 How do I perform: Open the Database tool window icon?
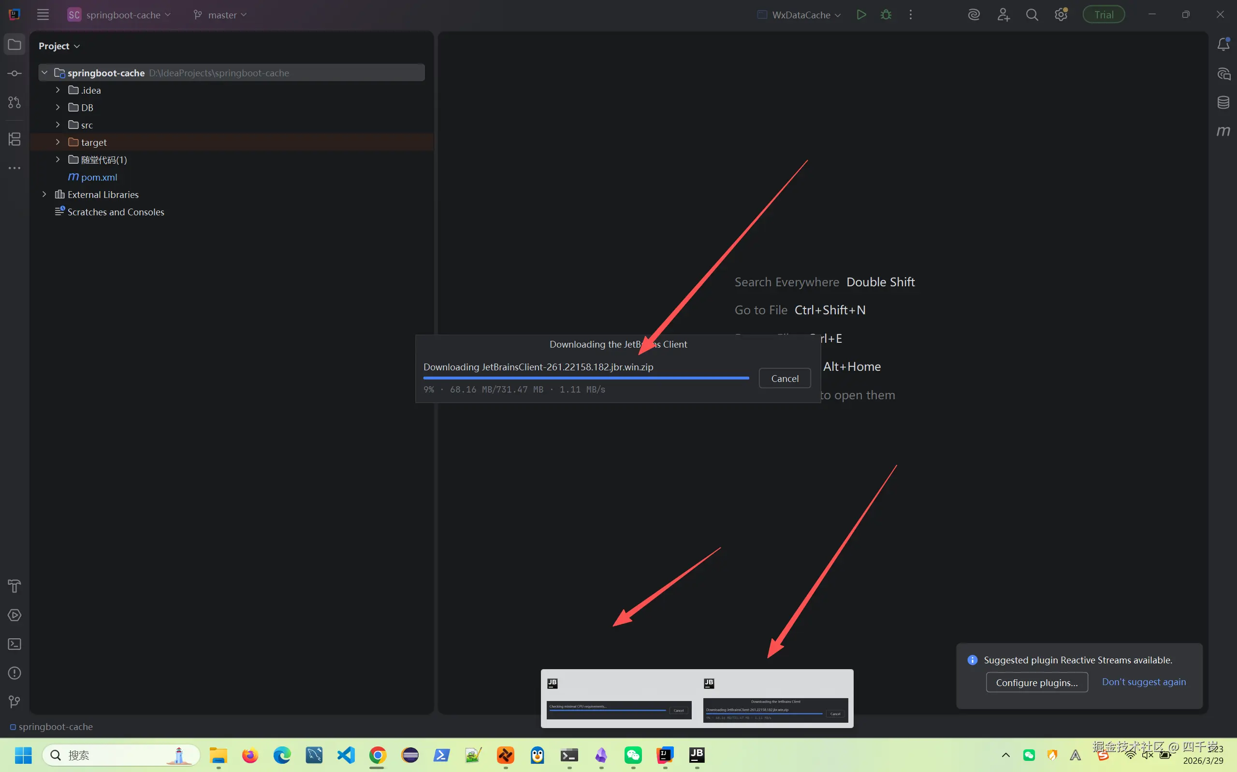click(1223, 103)
